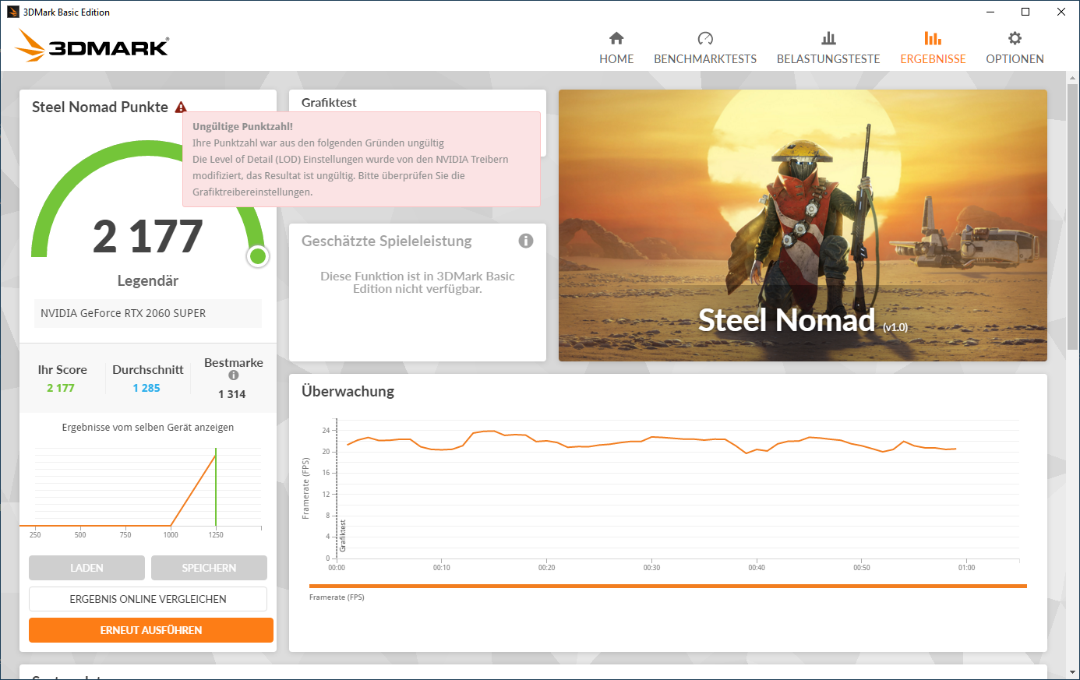Switch to the HOME tab
Image resolution: width=1080 pixels, height=680 pixels.
(616, 58)
